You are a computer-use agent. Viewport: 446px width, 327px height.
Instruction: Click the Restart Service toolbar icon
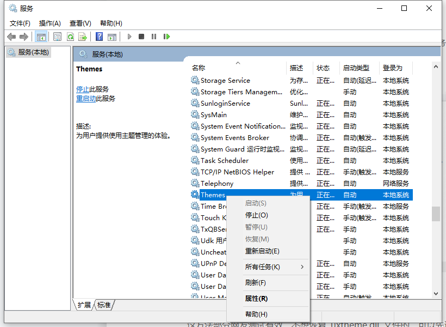[x=166, y=37]
